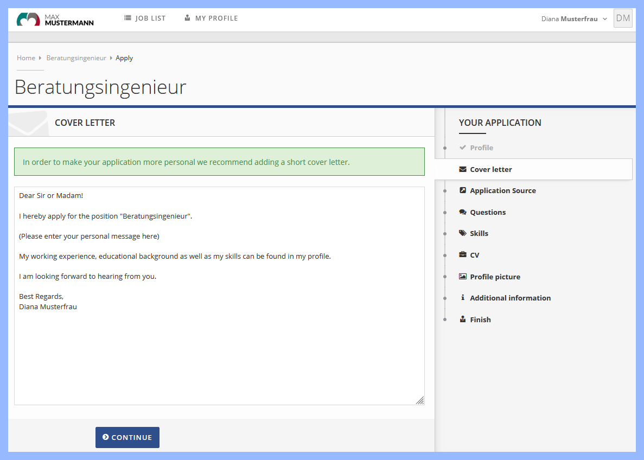Click the checkmark on the completed Profile step
Viewport: 644px width, 460px height.
463,148
